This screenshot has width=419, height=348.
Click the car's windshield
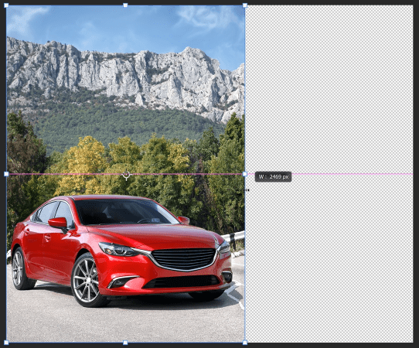[x=124, y=211]
